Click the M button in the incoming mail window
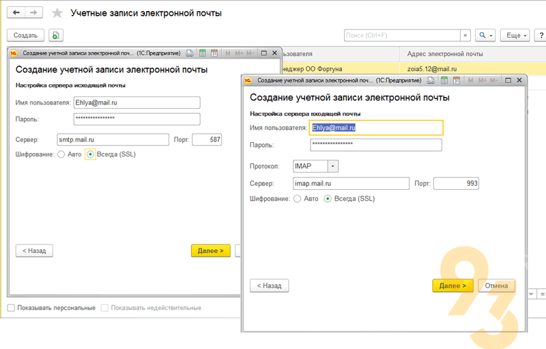This screenshot has width=546, height=349. tap(470, 81)
